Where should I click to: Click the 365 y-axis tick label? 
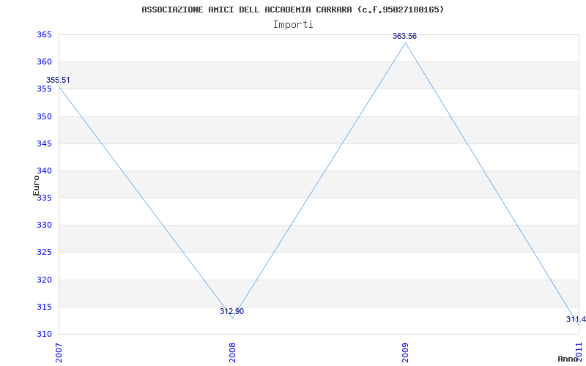point(44,34)
